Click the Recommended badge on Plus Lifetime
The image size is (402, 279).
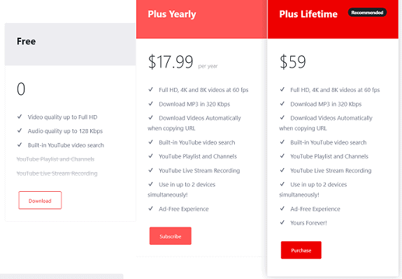[367, 13]
